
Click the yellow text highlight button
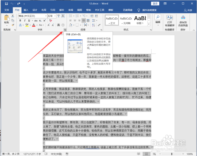pyautogui.click(x=27, y=25)
